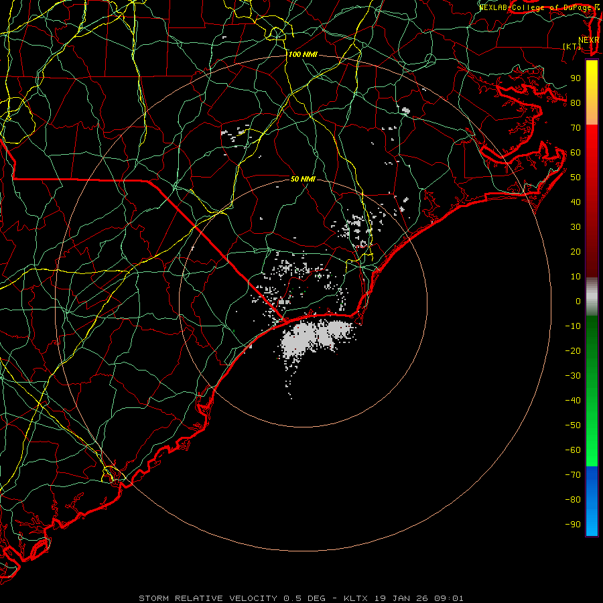Pick the bright green segment of the color bar

tap(592, 435)
